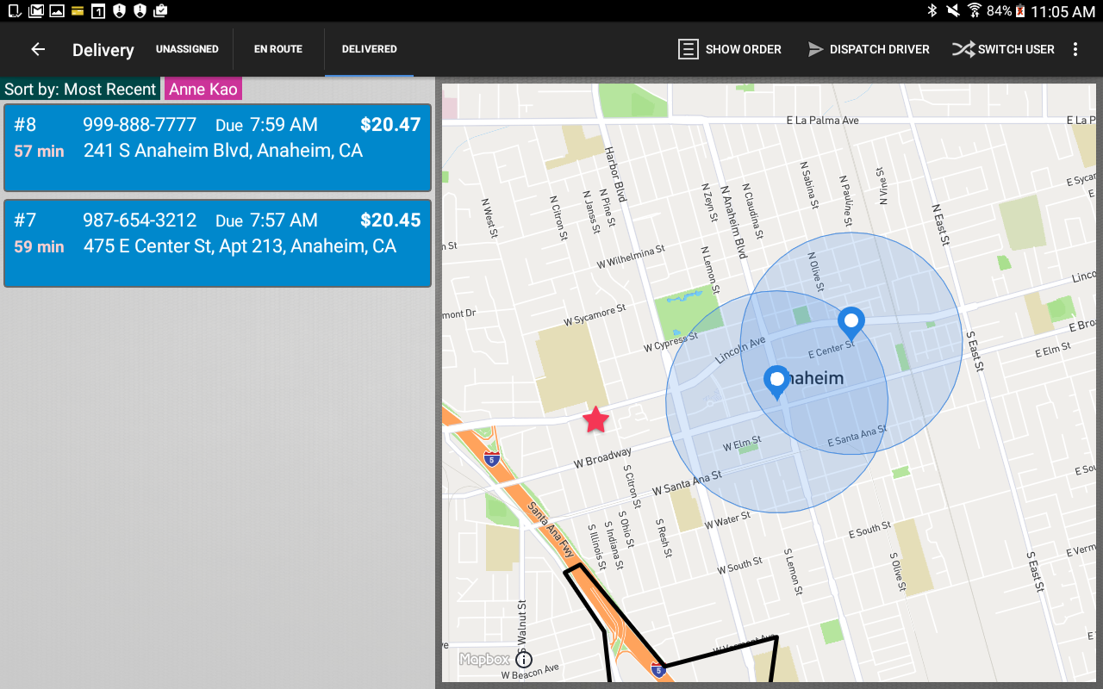This screenshot has width=1103, height=689.
Task: Tap the Wi-Fi icon in status bar
Action: [x=975, y=11]
